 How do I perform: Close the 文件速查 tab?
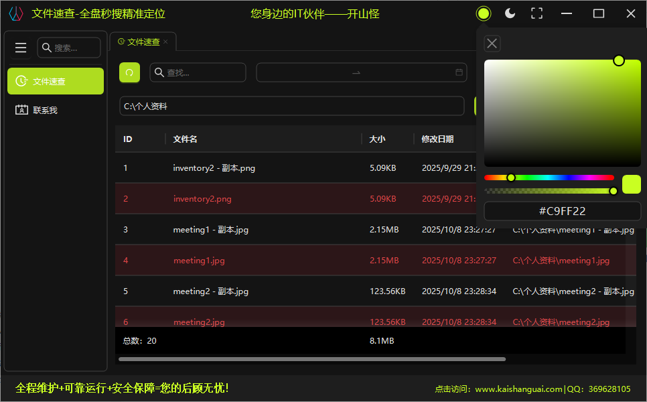pos(165,42)
